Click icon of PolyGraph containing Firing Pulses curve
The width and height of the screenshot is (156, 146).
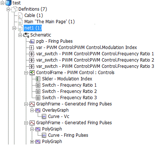[38, 129]
